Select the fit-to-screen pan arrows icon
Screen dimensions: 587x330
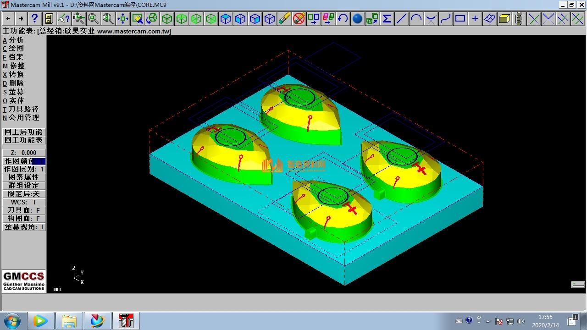tap(122, 19)
